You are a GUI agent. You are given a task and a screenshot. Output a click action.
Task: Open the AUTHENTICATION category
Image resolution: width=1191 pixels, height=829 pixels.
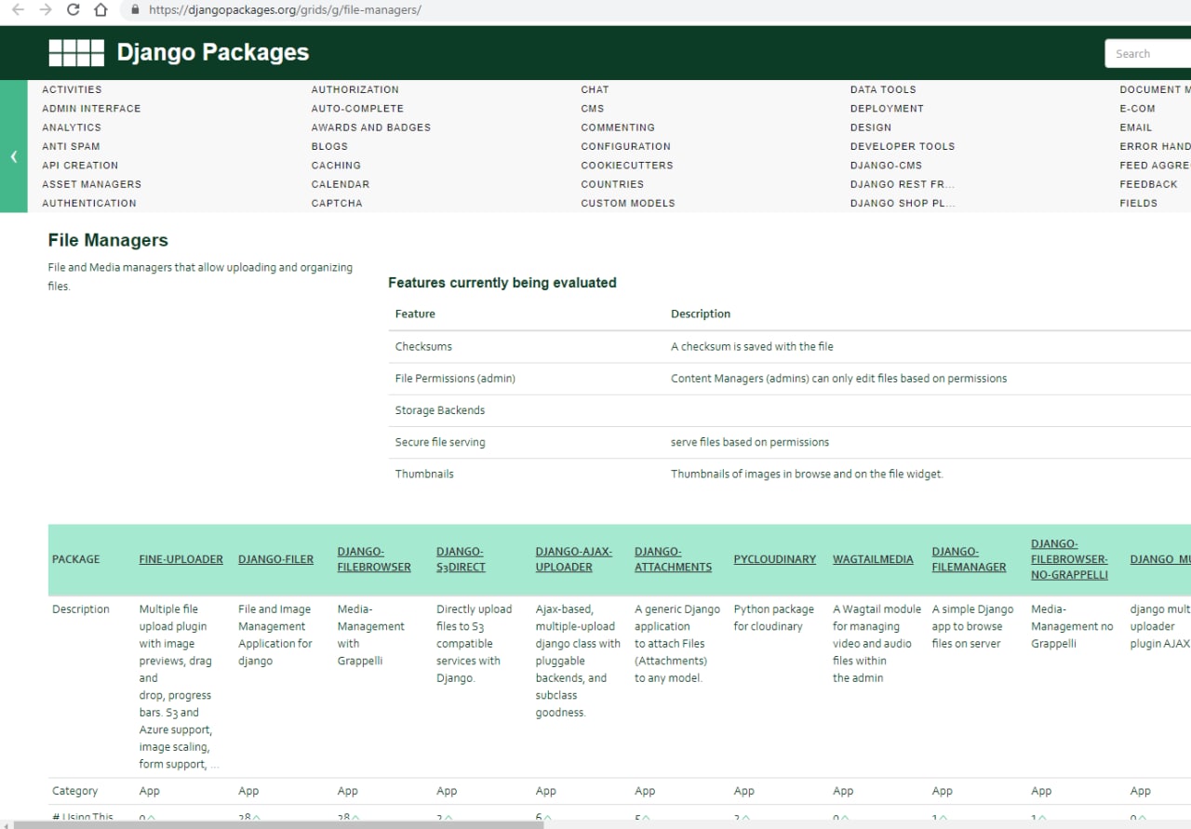coord(89,203)
